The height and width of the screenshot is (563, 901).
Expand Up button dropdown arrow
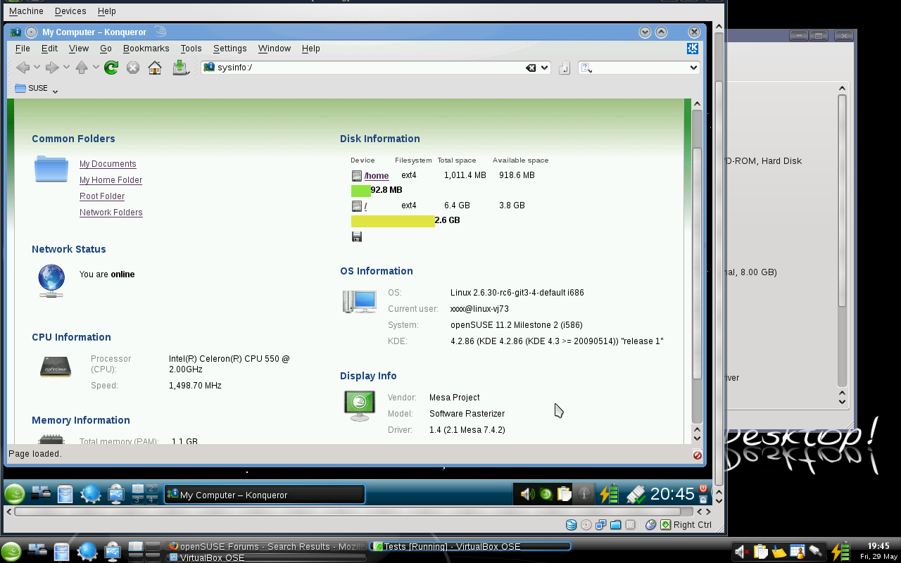[x=95, y=68]
